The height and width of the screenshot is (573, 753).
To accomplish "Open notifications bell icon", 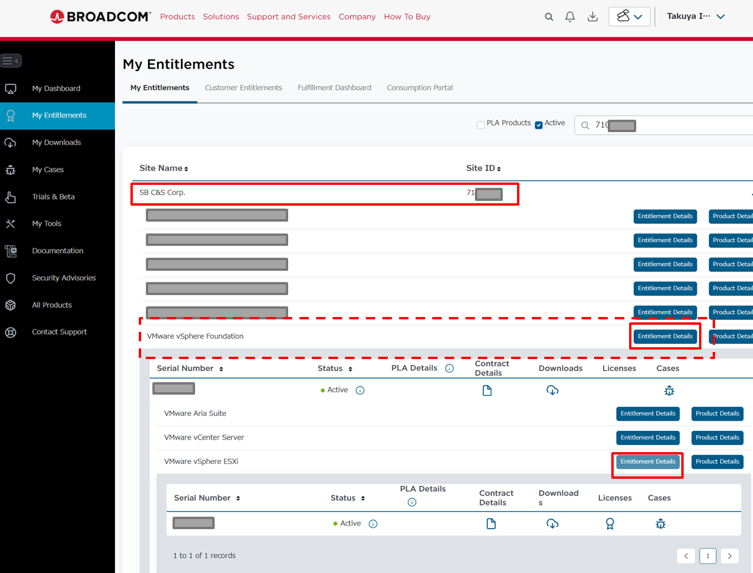I will pos(570,17).
